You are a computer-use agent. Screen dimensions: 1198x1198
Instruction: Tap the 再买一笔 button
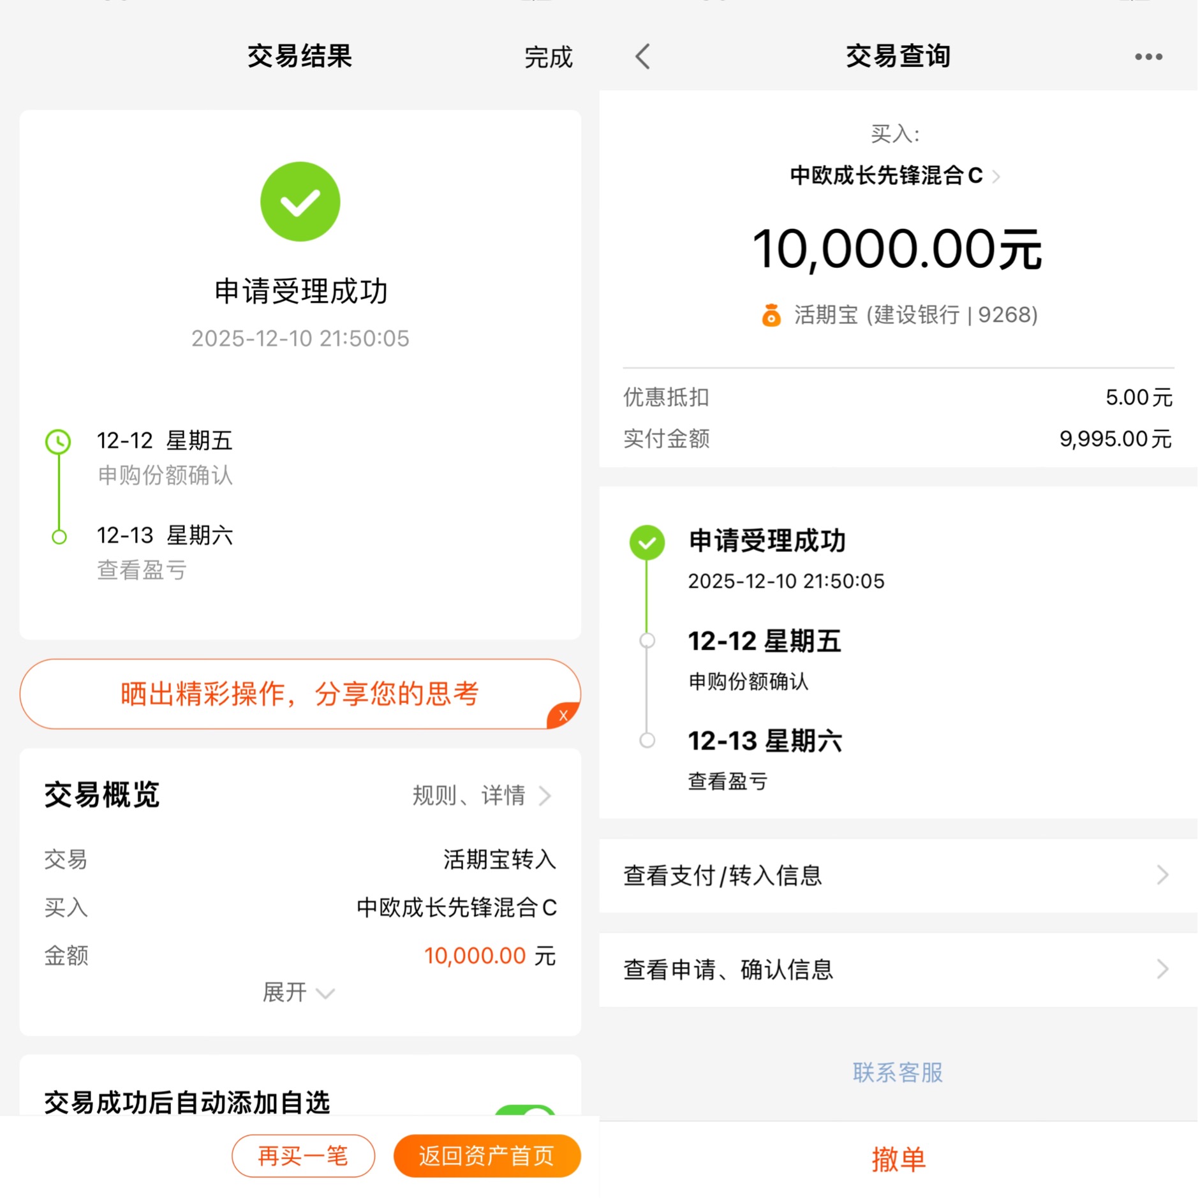(x=303, y=1155)
